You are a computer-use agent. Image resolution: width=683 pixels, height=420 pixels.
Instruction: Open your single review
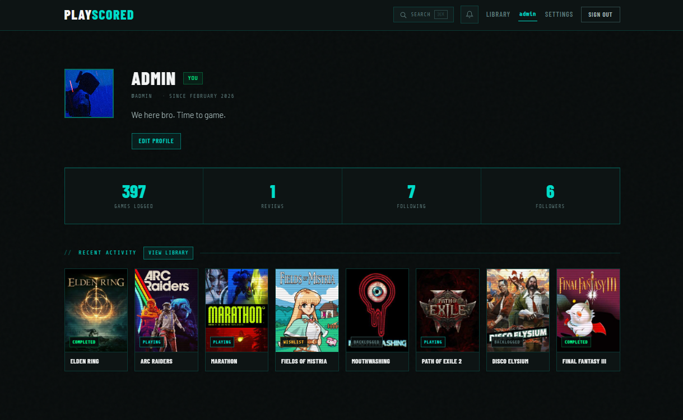272,196
